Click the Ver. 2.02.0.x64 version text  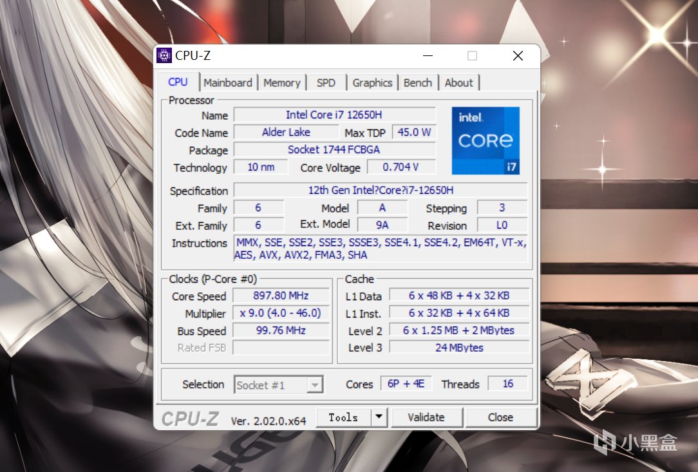pos(269,420)
